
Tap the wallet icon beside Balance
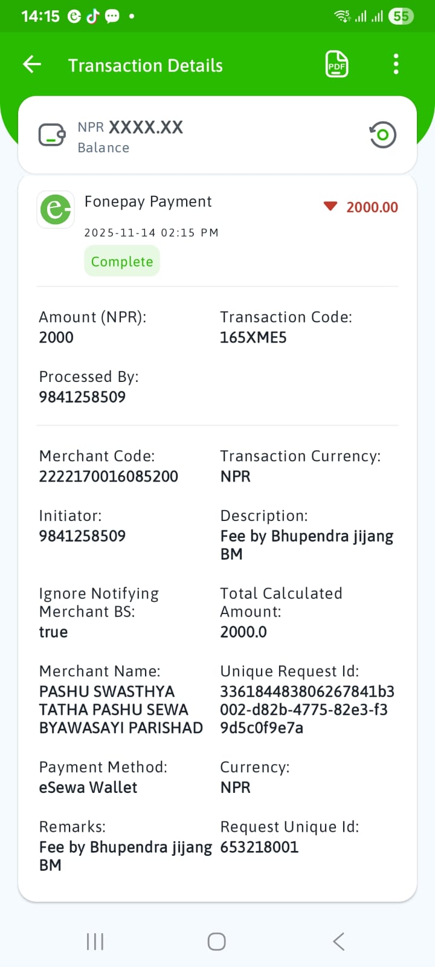click(x=52, y=135)
